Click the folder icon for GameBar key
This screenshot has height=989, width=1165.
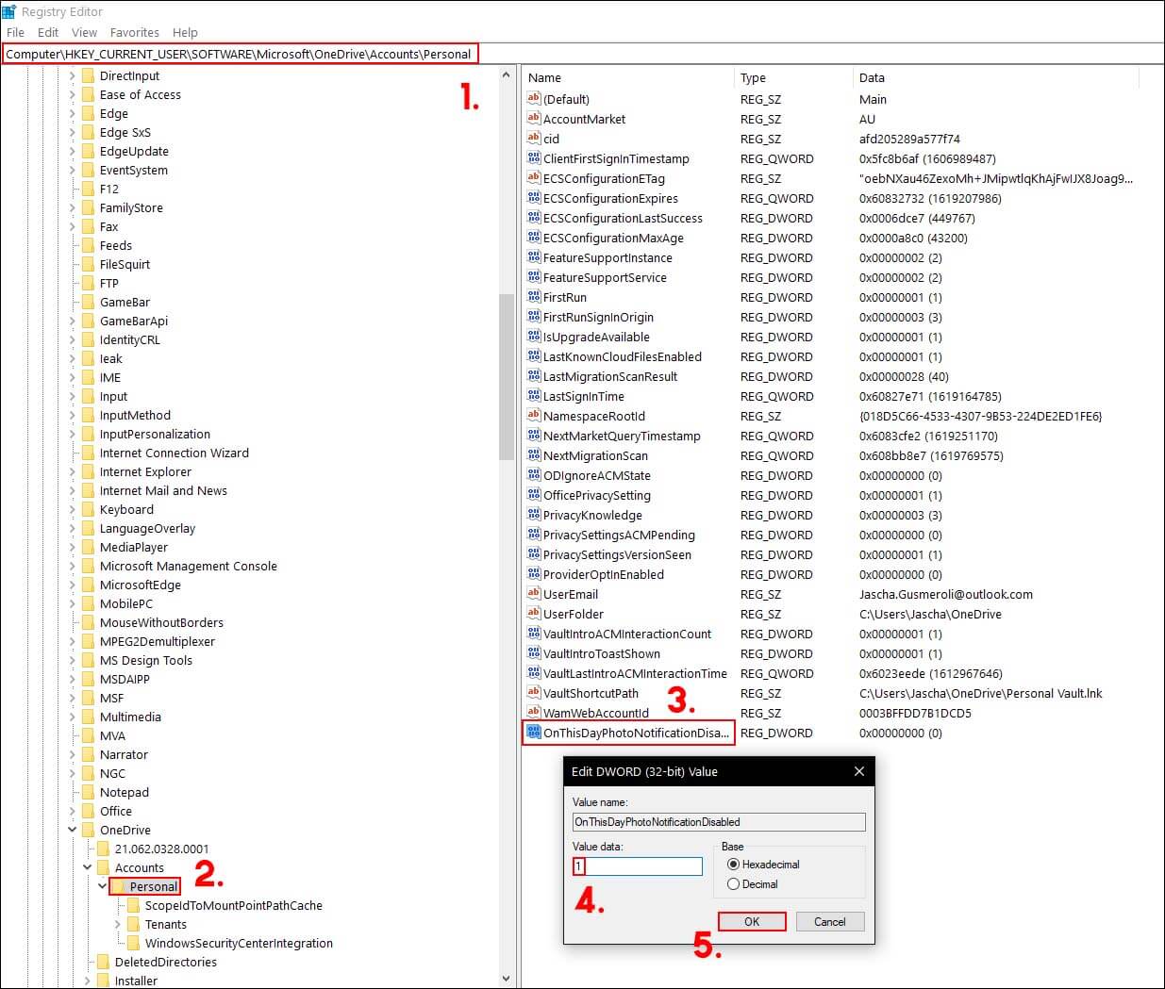pos(89,302)
